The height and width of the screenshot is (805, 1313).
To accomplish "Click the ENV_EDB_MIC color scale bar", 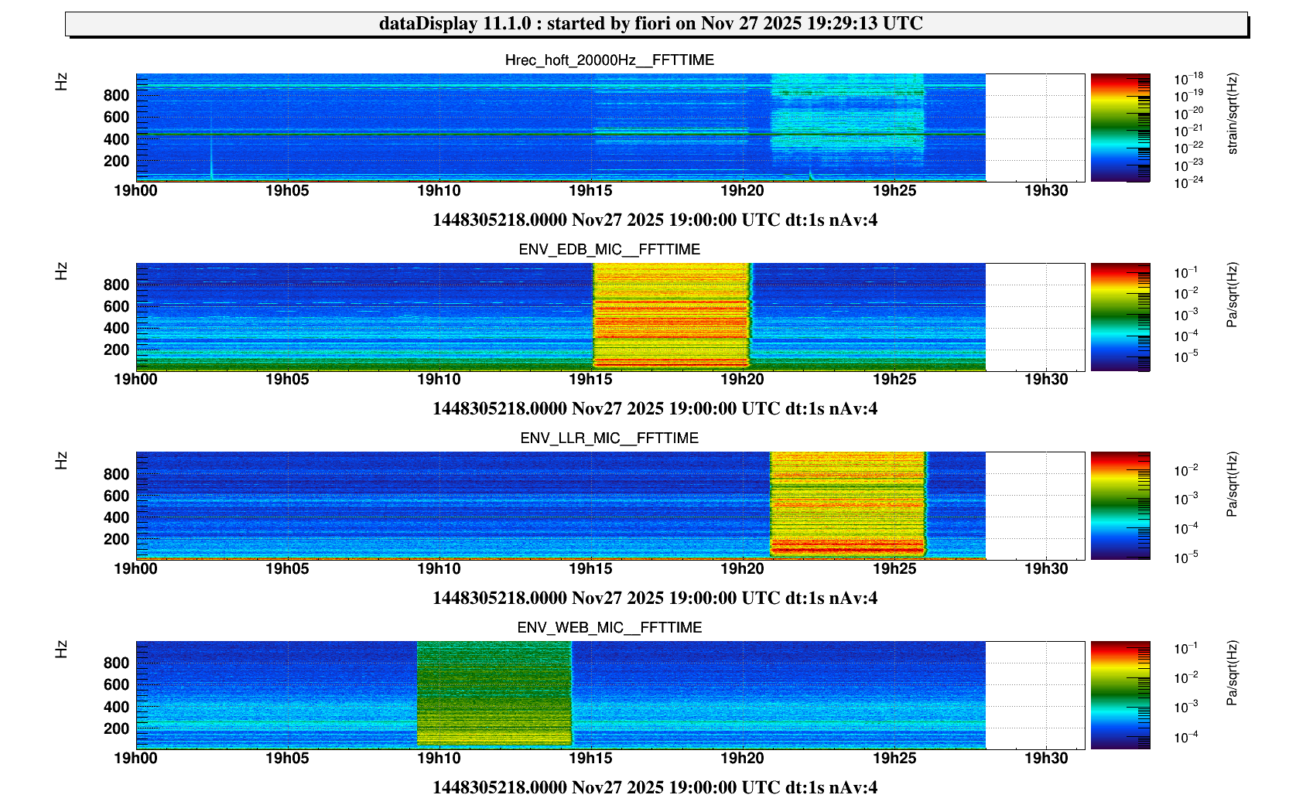I will pyautogui.click(x=1120, y=317).
